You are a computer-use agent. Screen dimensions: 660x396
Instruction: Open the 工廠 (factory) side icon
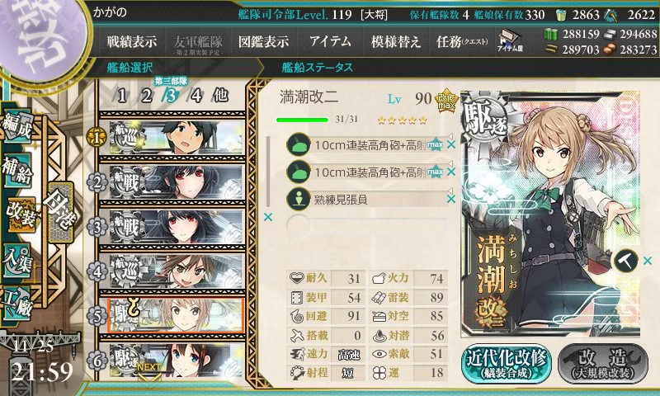(17, 303)
